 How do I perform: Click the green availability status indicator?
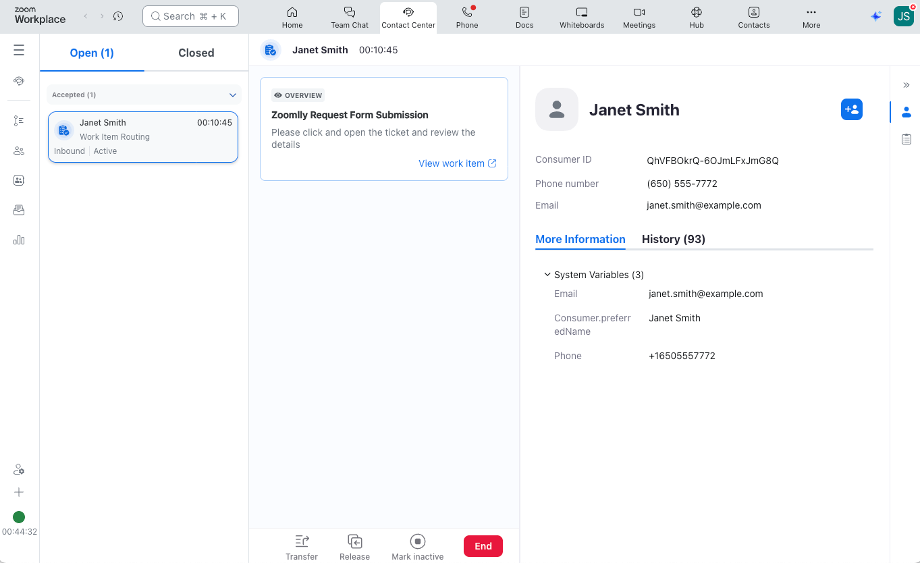(18, 516)
